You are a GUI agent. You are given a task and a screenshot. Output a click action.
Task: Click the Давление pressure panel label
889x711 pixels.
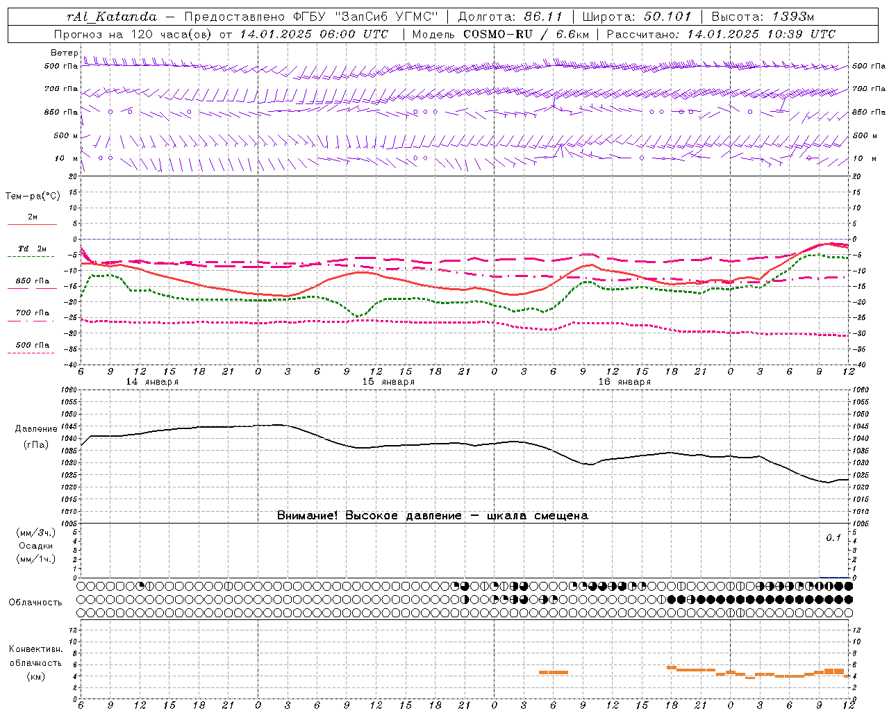36,429
